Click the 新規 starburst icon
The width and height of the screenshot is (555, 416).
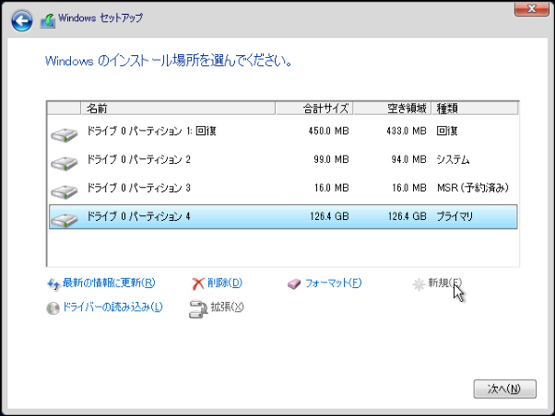pyautogui.click(x=419, y=283)
